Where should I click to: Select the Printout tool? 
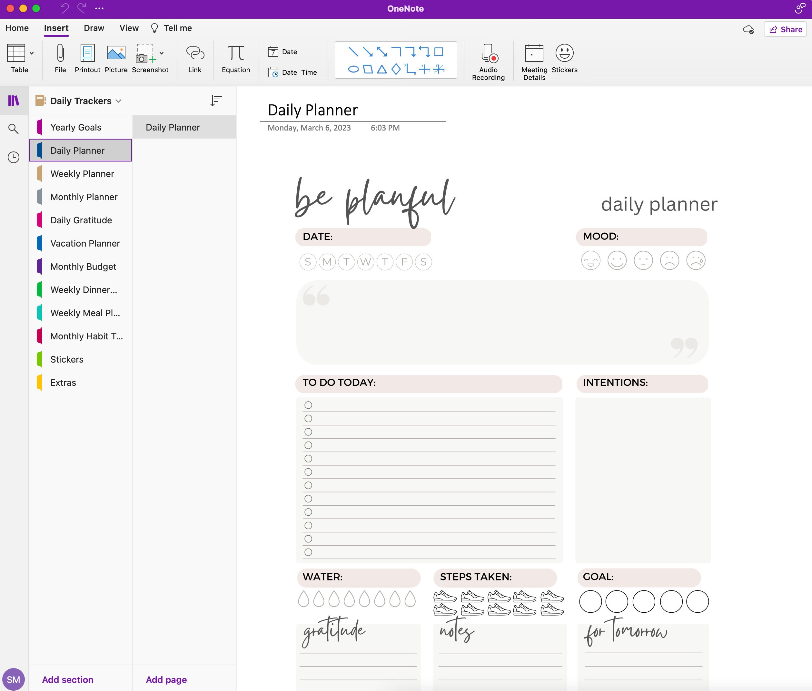pyautogui.click(x=87, y=59)
